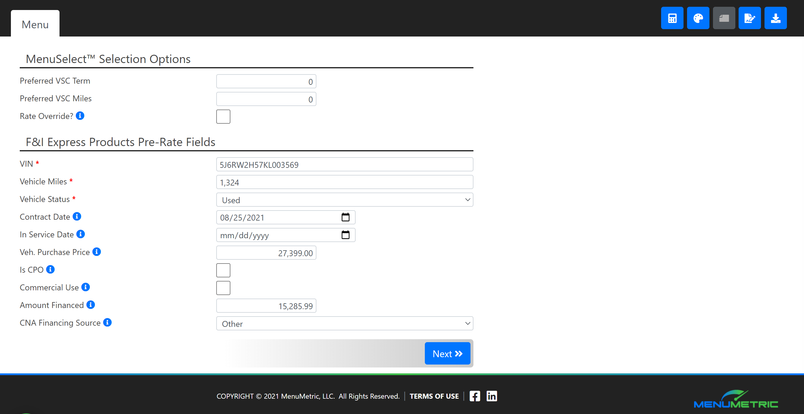The width and height of the screenshot is (804, 414).
Task: Click the Contract Date input field
Action: (285, 217)
